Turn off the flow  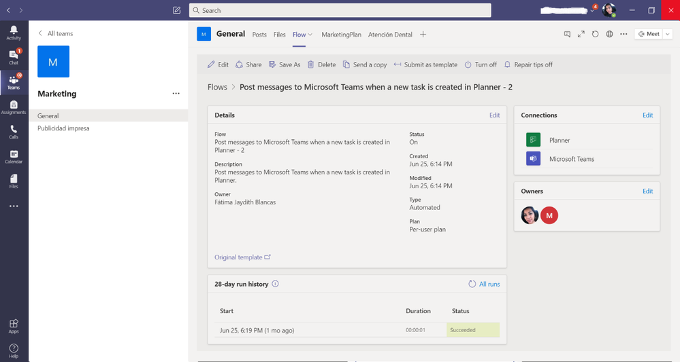(481, 65)
